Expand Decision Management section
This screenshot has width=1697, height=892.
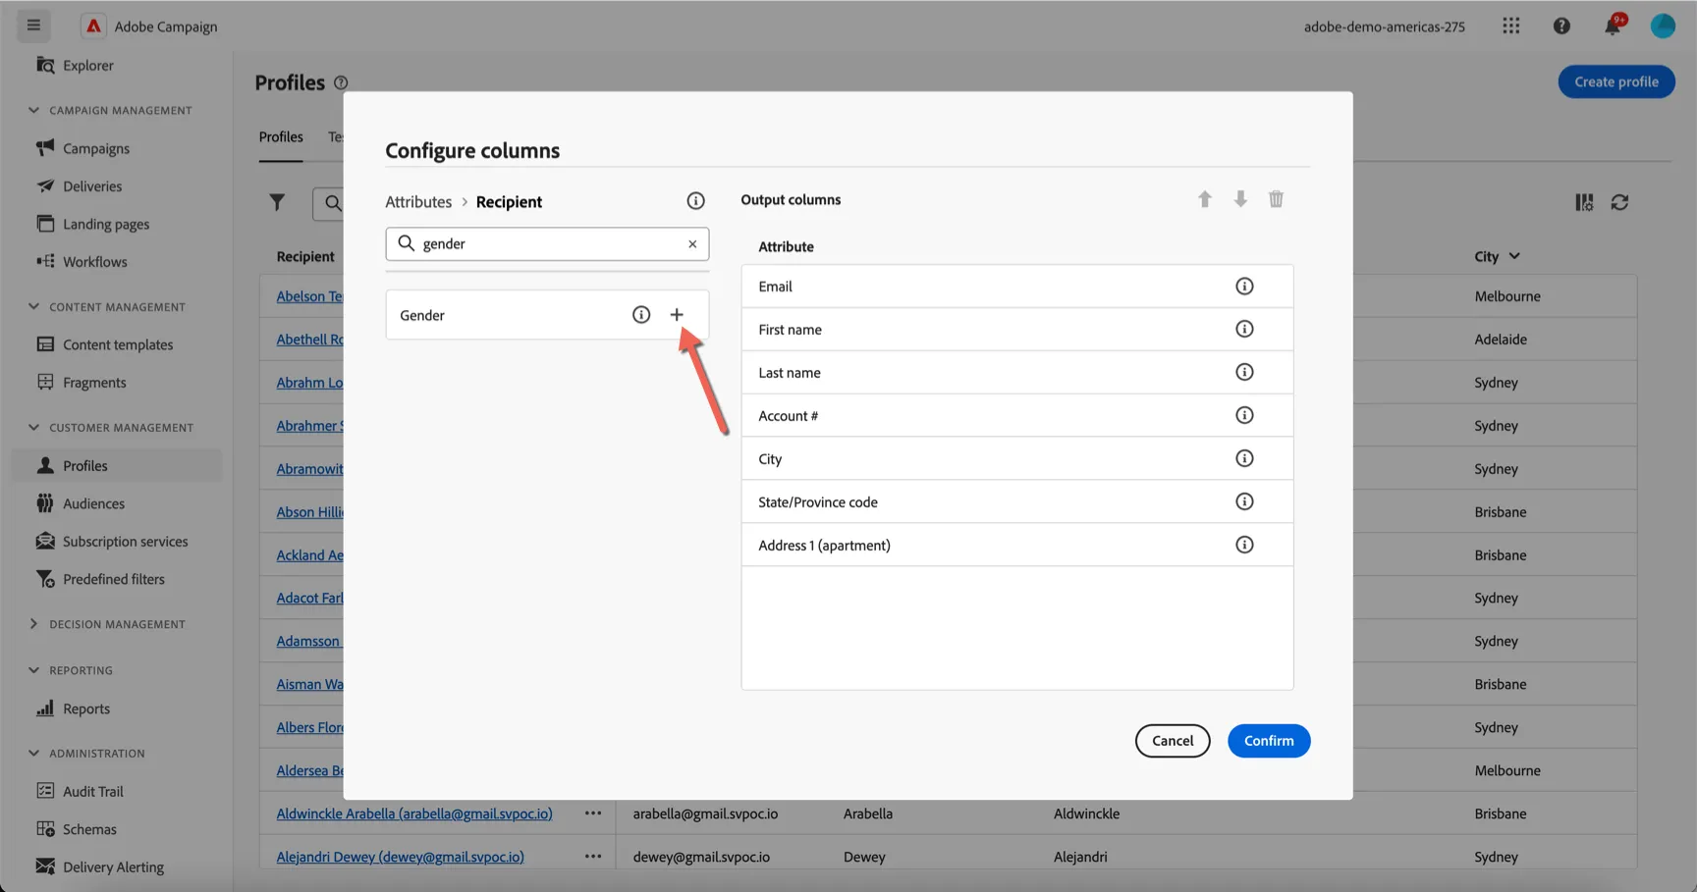33,624
